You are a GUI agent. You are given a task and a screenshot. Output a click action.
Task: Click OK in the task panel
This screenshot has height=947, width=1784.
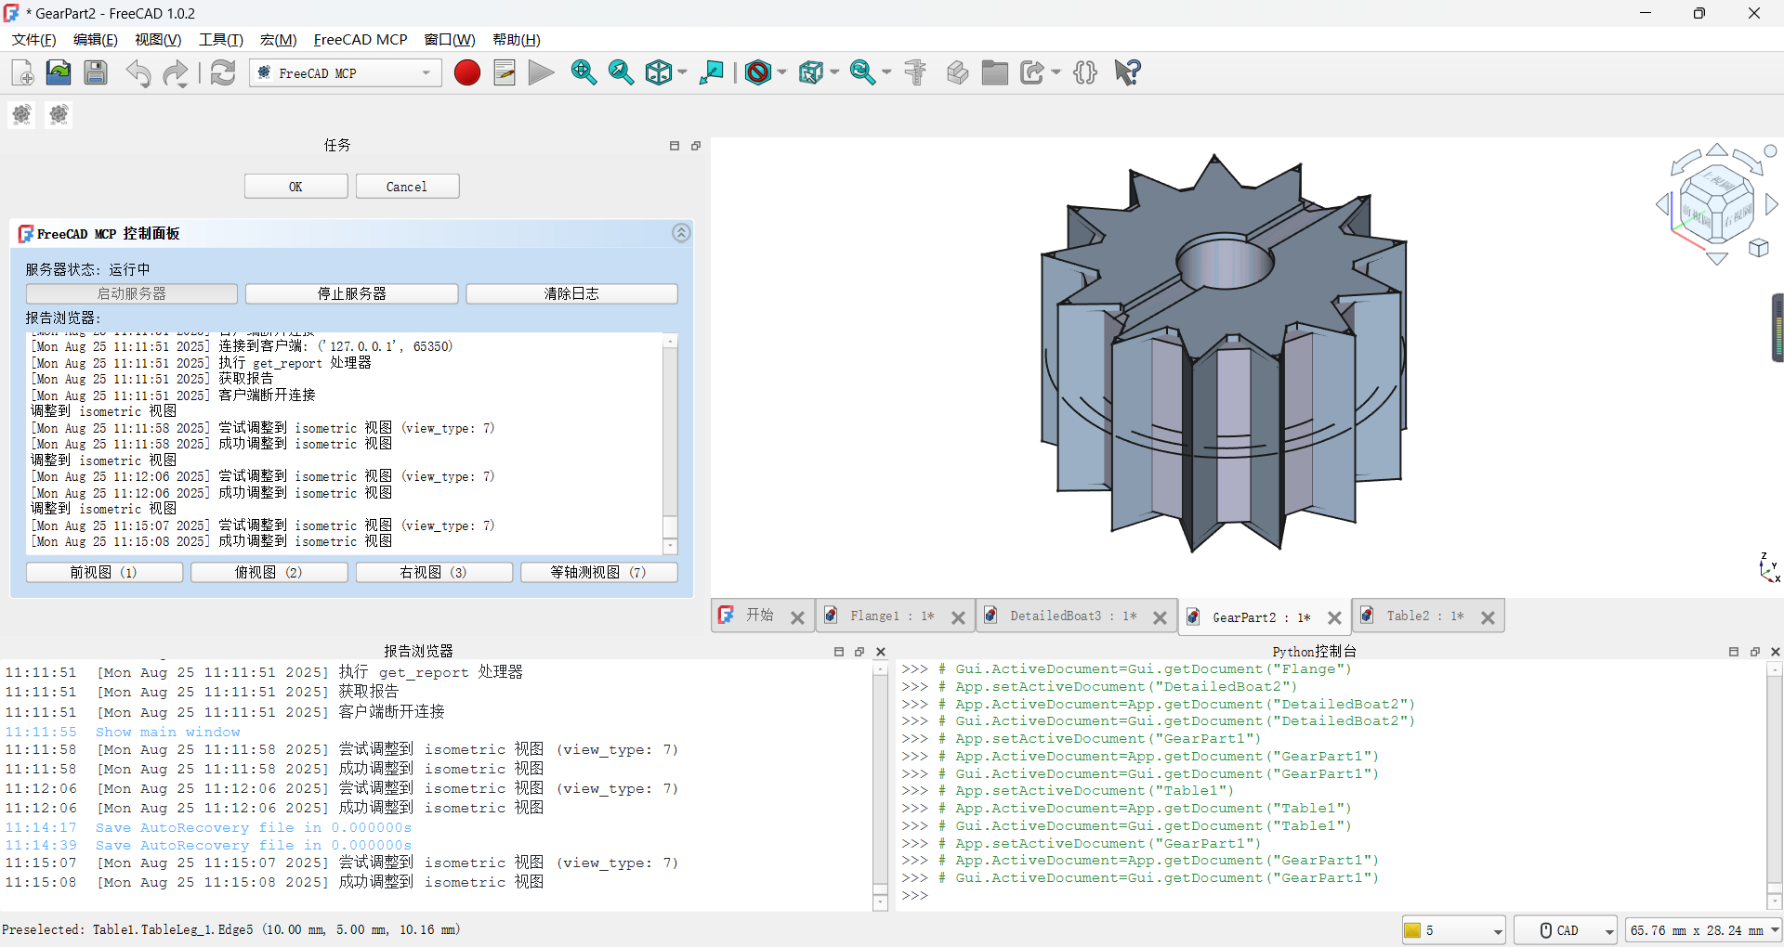point(295,187)
